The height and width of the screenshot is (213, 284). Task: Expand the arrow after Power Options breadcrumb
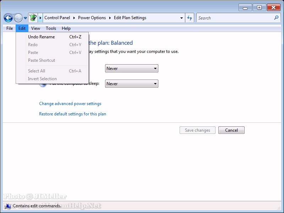tap(110, 18)
